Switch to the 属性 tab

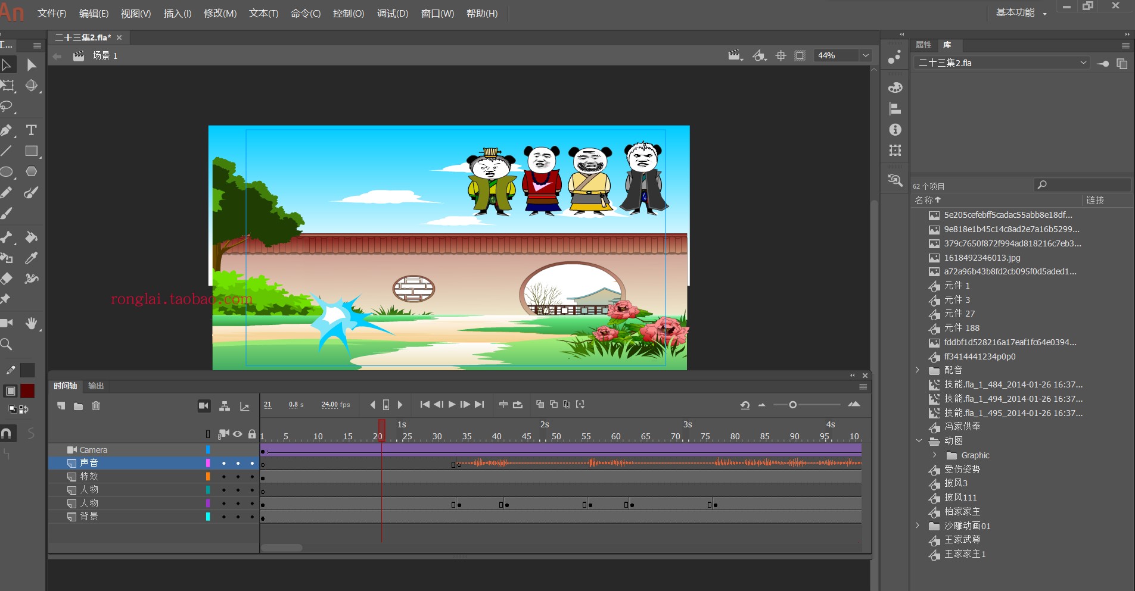click(923, 45)
